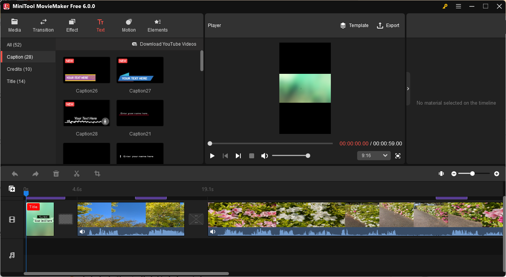506x277 pixels.
Task: Click the add track icon
Action: [12, 189]
